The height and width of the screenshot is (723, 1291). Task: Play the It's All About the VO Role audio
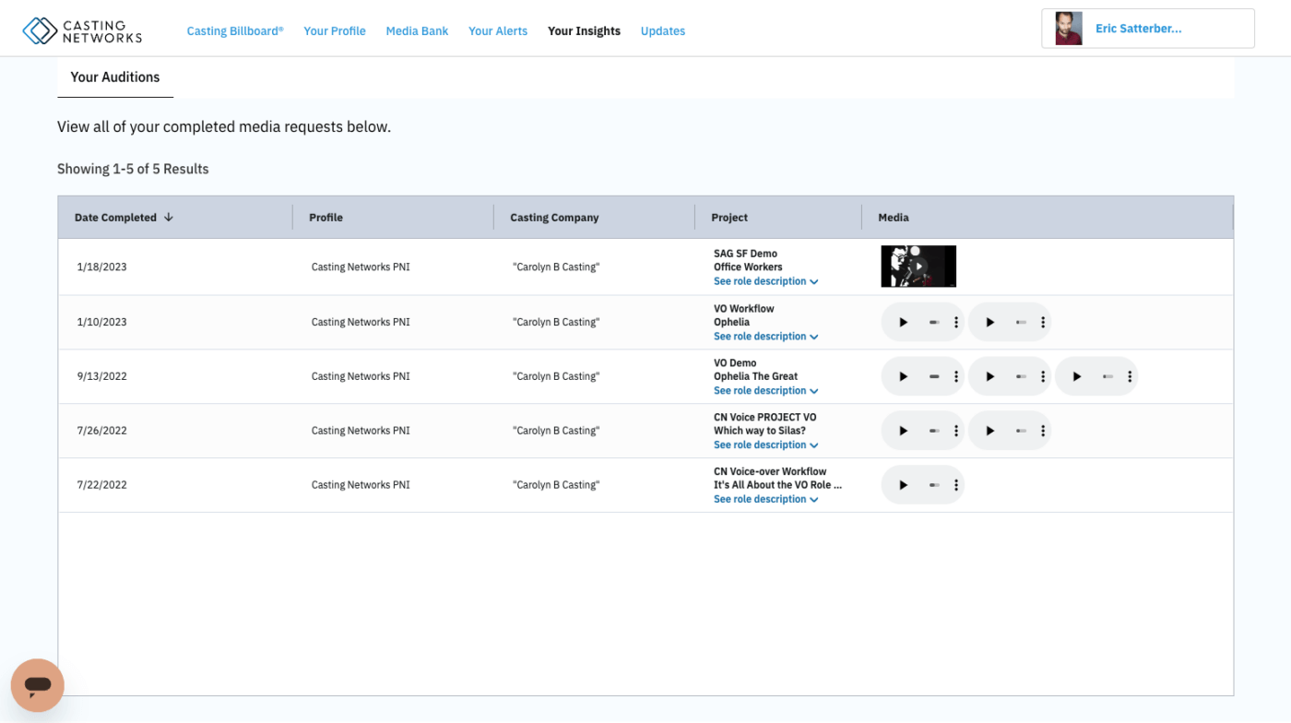(903, 484)
